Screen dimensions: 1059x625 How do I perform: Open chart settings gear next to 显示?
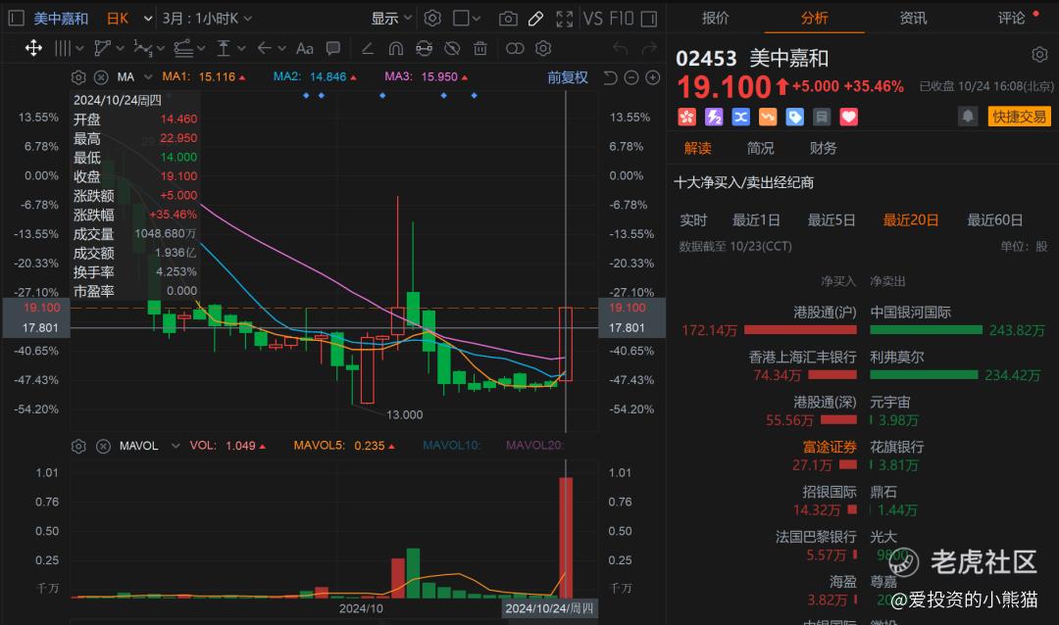(432, 19)
